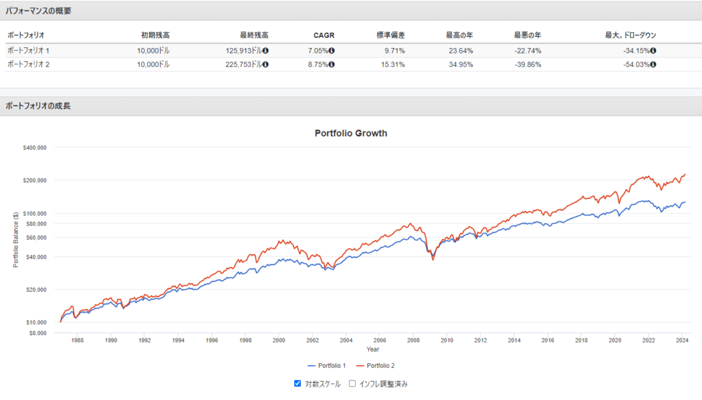Click info icon beside -54.03% drawdown
The height and width of the screenshot is (400, 702).
click(653, 64)
